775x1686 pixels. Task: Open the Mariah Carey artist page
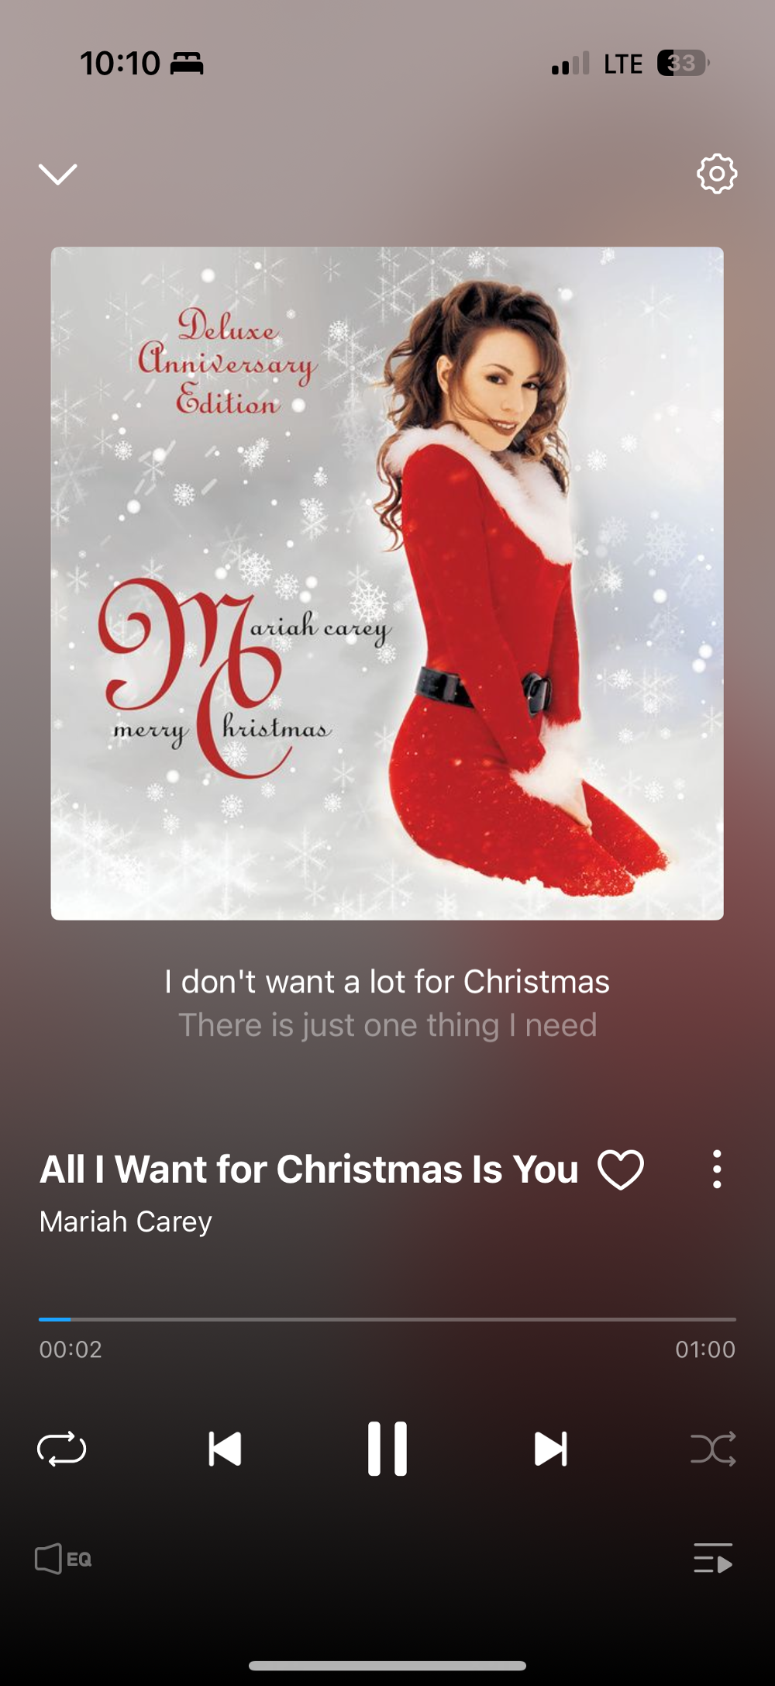click(x=126, y=1221)
